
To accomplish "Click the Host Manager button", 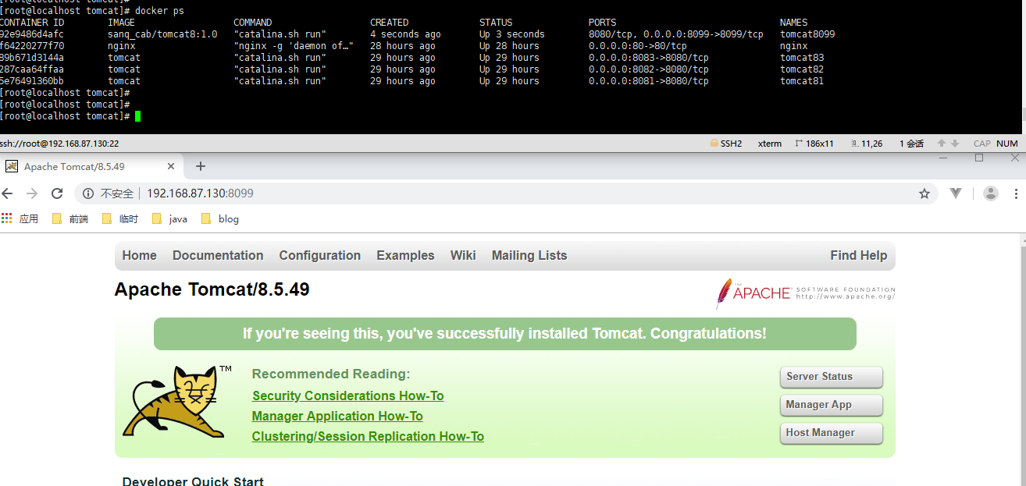I will 831,433.
